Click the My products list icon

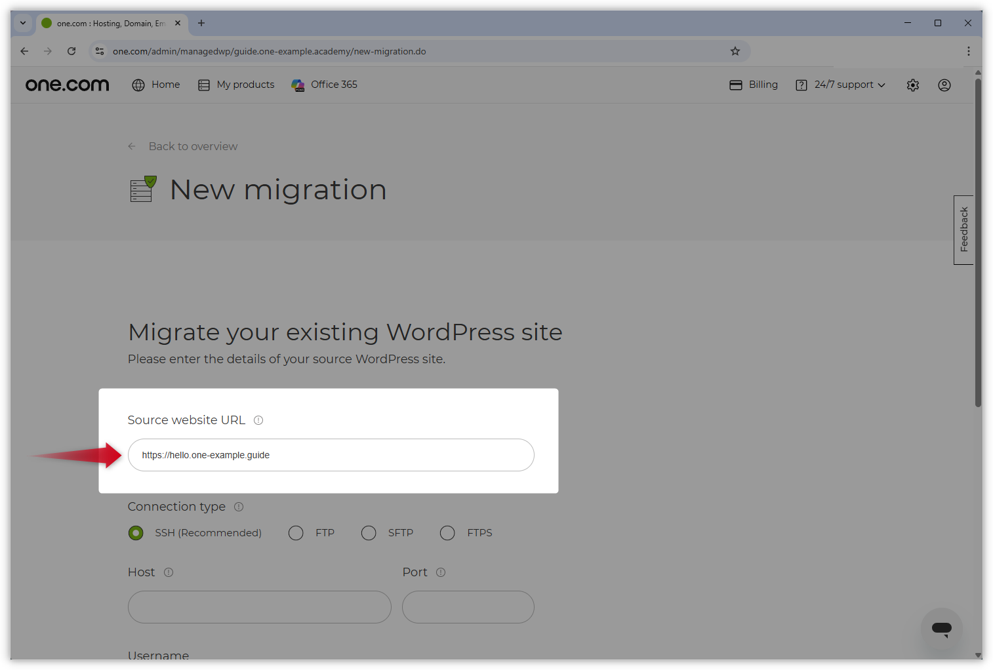[204, 85]
